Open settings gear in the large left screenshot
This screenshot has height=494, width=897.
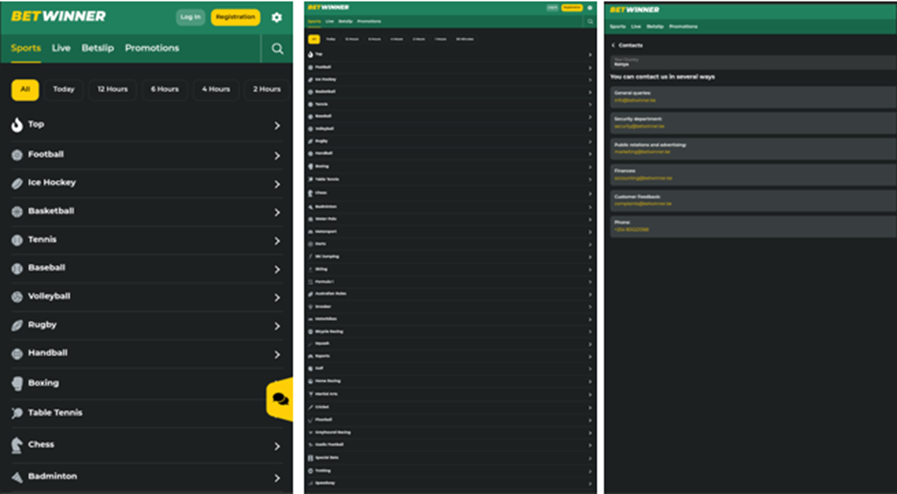click(277, 17)
